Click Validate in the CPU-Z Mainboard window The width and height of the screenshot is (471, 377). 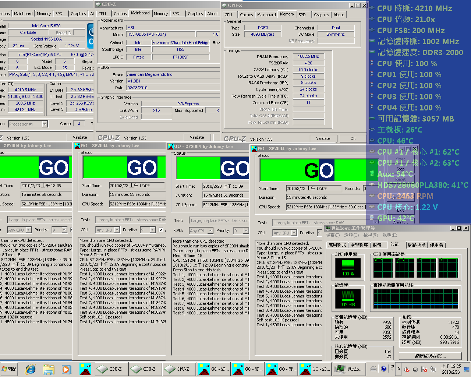click(197, 137)
